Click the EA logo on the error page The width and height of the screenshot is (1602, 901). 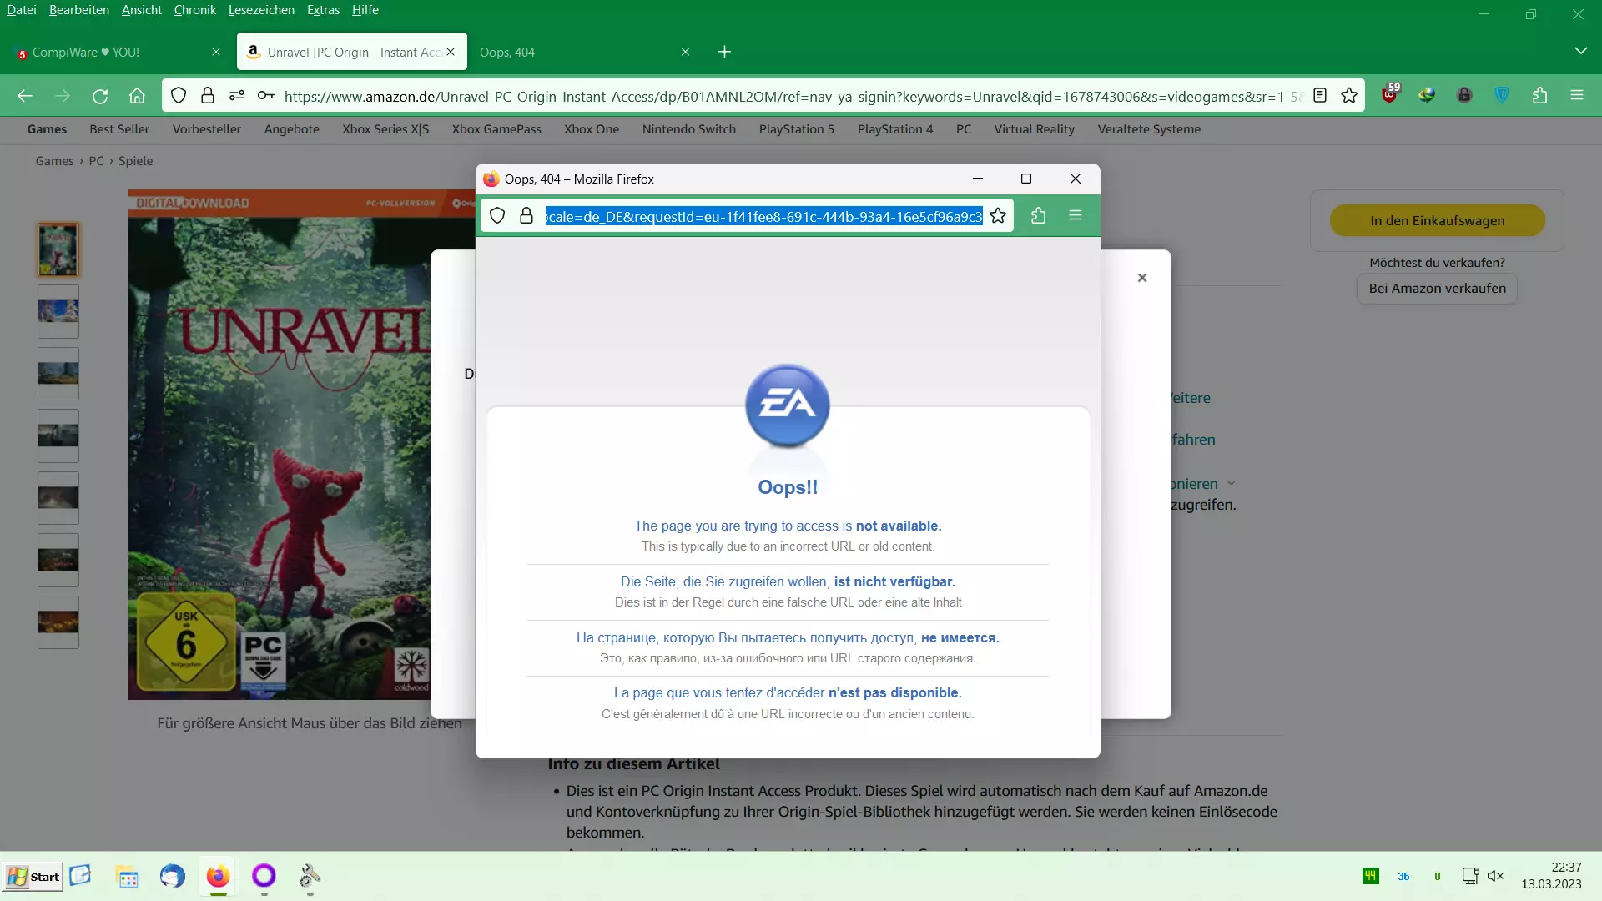pyautogui.click(x=788, y=405)
